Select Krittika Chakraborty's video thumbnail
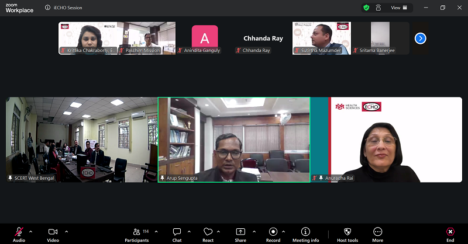Screen dimensions: 468x244 click(88, 38)
